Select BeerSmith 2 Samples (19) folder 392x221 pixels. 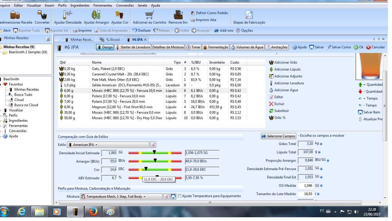click(x=25, y=52)
